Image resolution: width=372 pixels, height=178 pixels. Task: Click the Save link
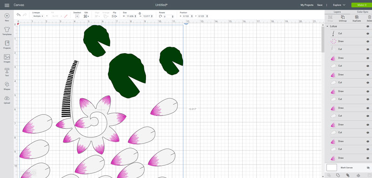320,5
